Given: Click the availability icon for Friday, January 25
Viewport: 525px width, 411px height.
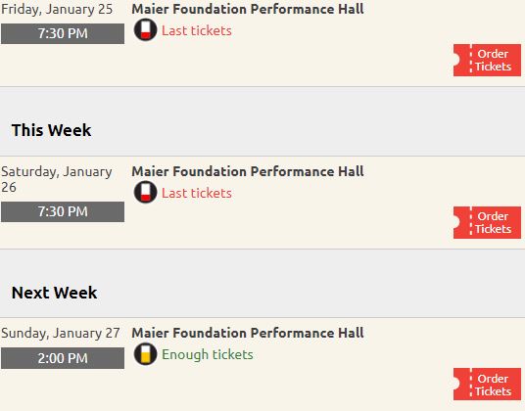Looking at the screenshot, I should [x=145, y=29].
